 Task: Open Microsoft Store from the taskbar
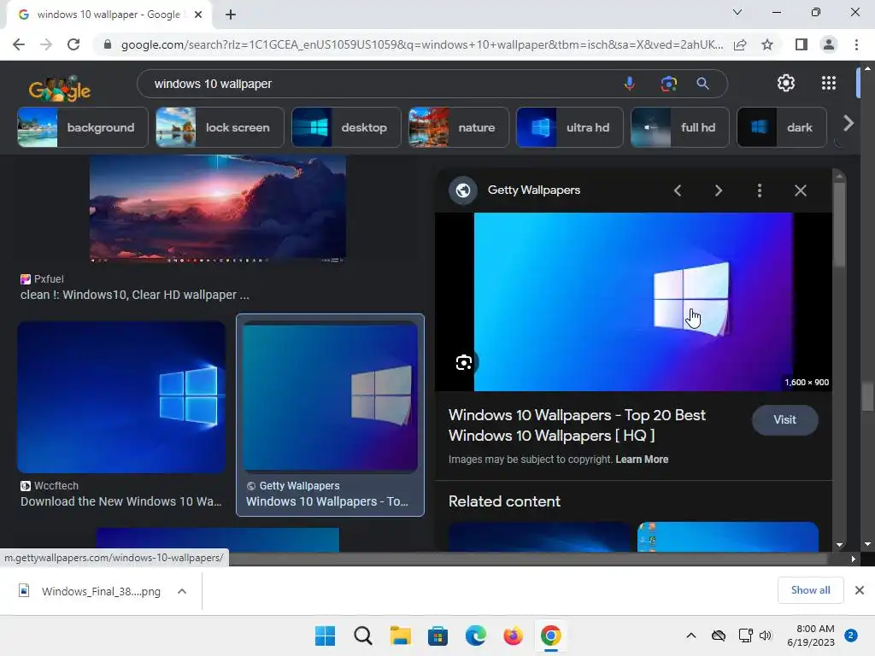[437, 635]
